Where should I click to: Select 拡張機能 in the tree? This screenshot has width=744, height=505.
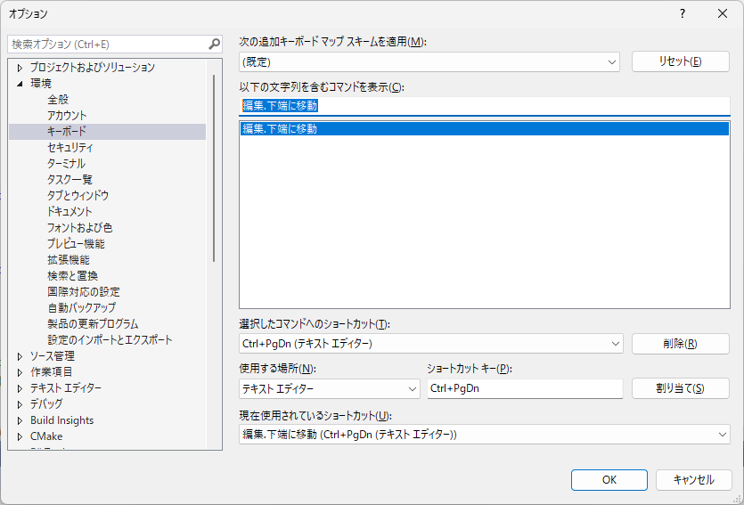(x=69, y=260)
